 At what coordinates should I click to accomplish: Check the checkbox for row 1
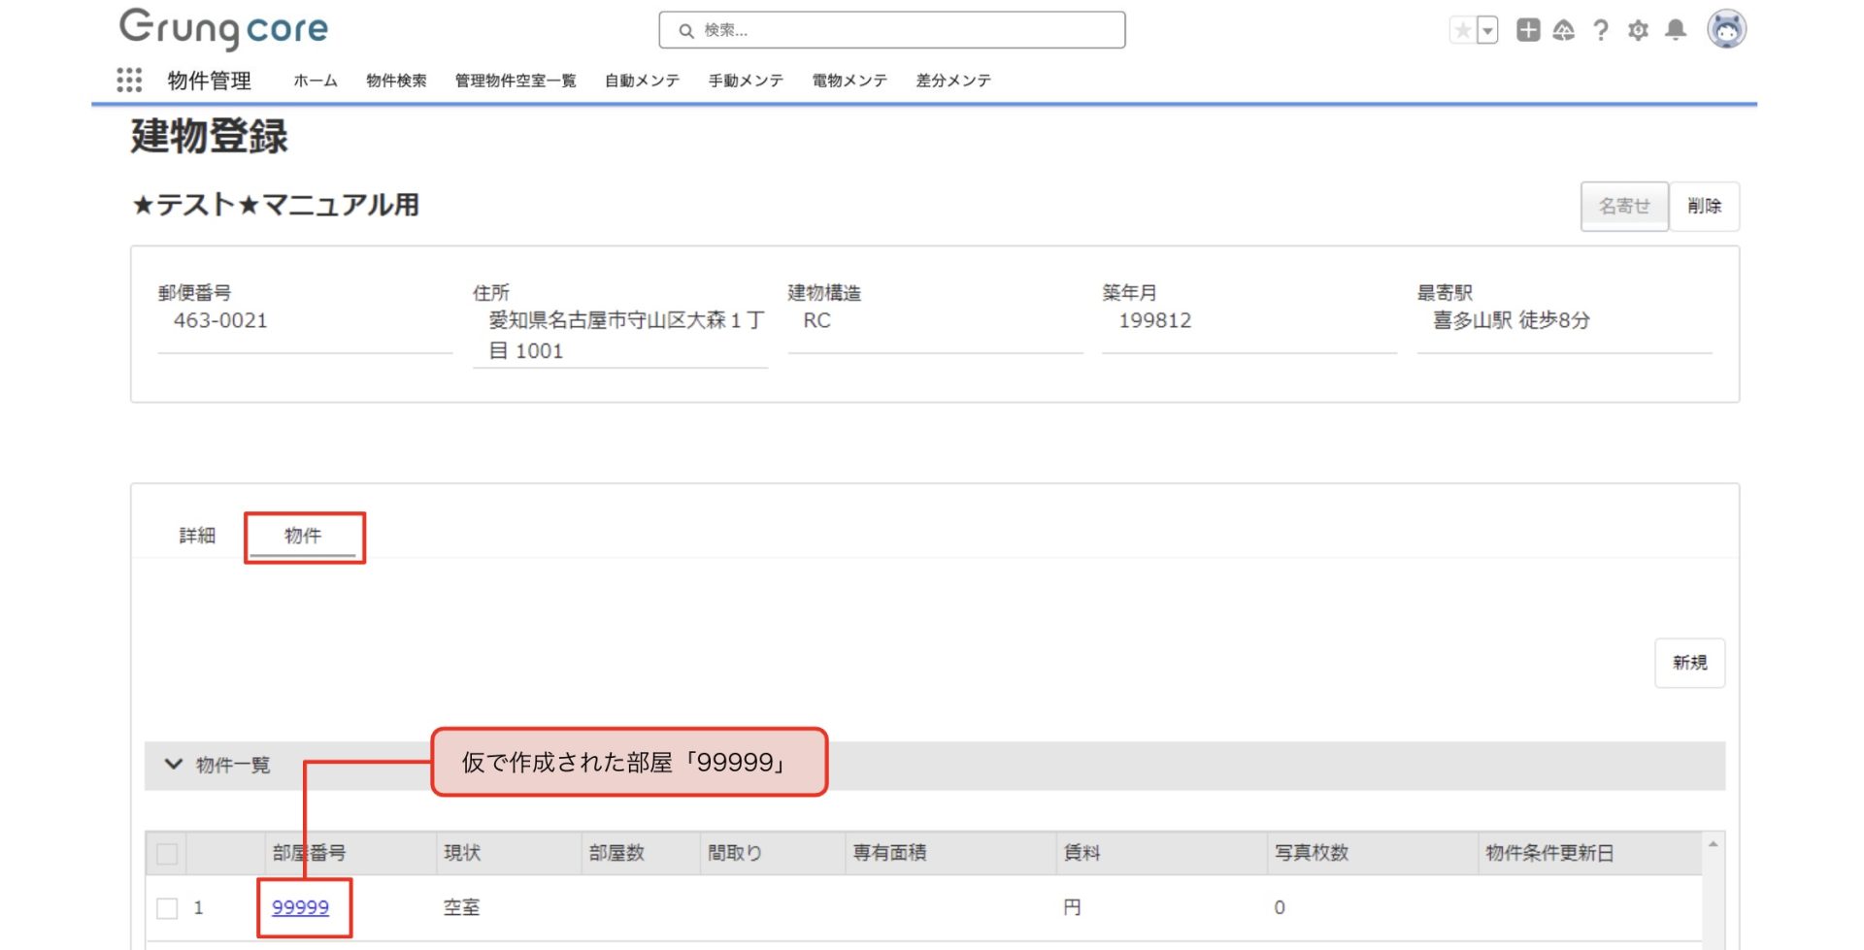[167, 908]
